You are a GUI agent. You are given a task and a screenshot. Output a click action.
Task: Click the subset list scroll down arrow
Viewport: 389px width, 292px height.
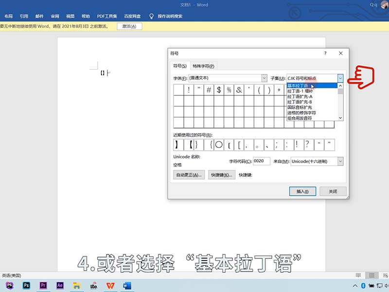click(340, 118)
